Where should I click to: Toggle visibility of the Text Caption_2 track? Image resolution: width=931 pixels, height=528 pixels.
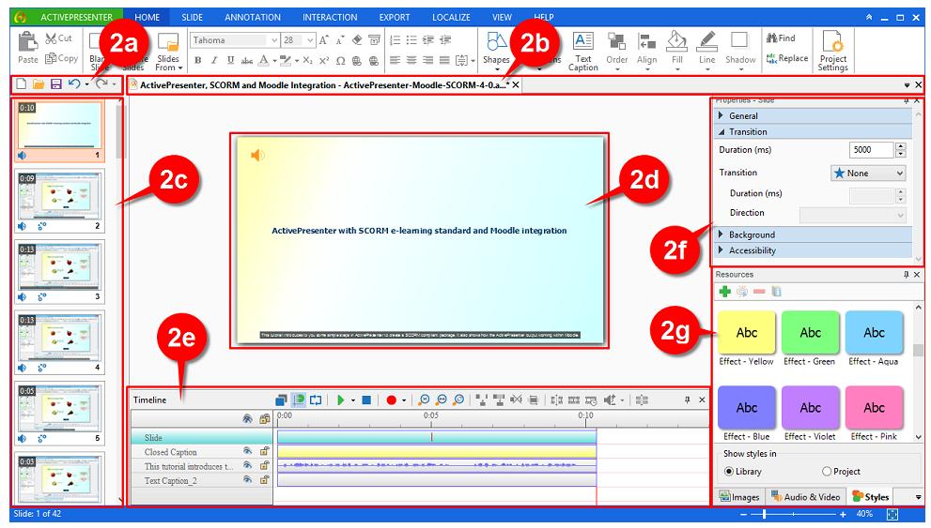[x=248, y=480]
